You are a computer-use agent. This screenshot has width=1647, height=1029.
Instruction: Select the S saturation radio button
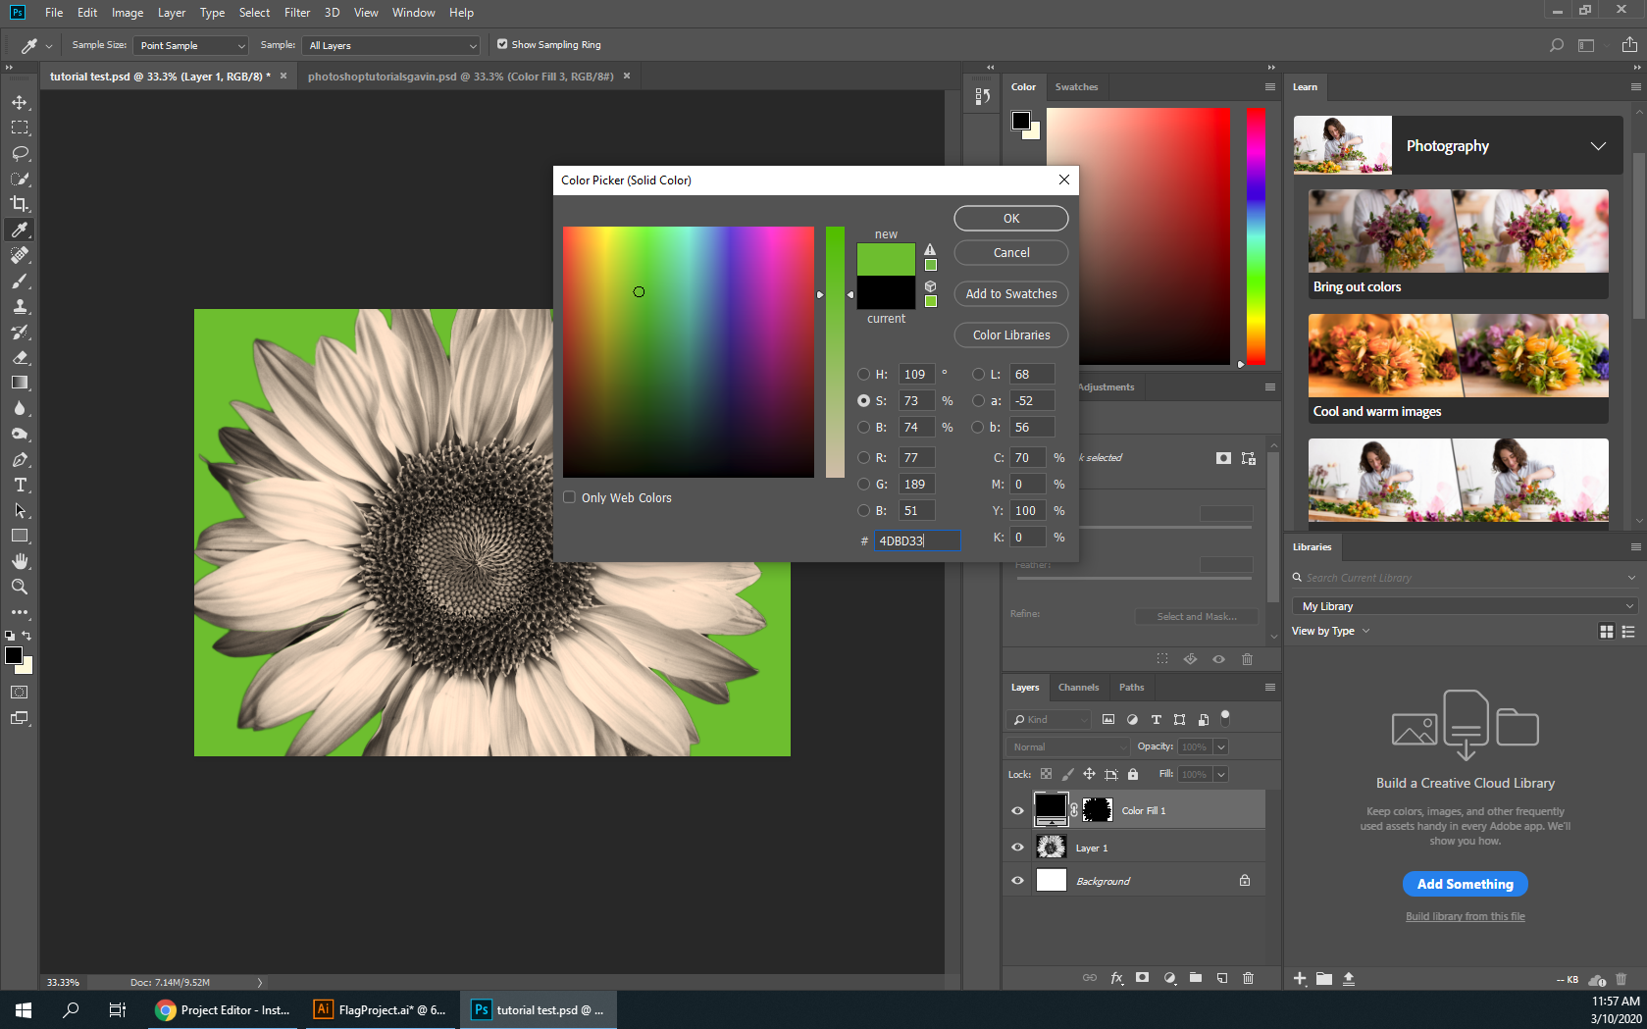863,400
